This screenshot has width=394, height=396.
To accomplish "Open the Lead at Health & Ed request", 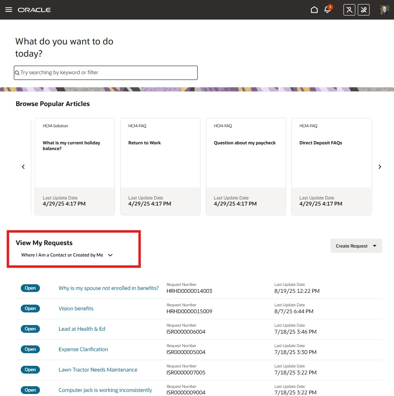I will [82, 329].
